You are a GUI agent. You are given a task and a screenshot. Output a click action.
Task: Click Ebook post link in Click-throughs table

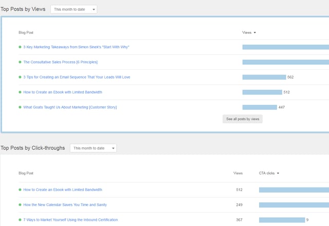(x=63, y=190)
